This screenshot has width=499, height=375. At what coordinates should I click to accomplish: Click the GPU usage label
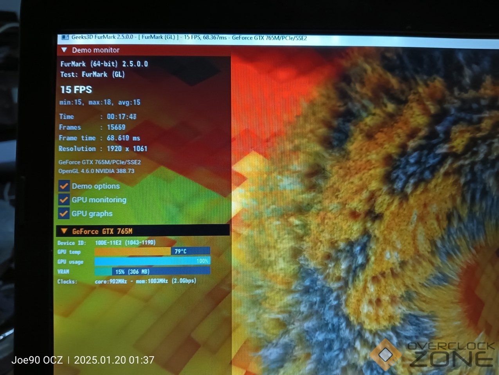pos(70,262)
